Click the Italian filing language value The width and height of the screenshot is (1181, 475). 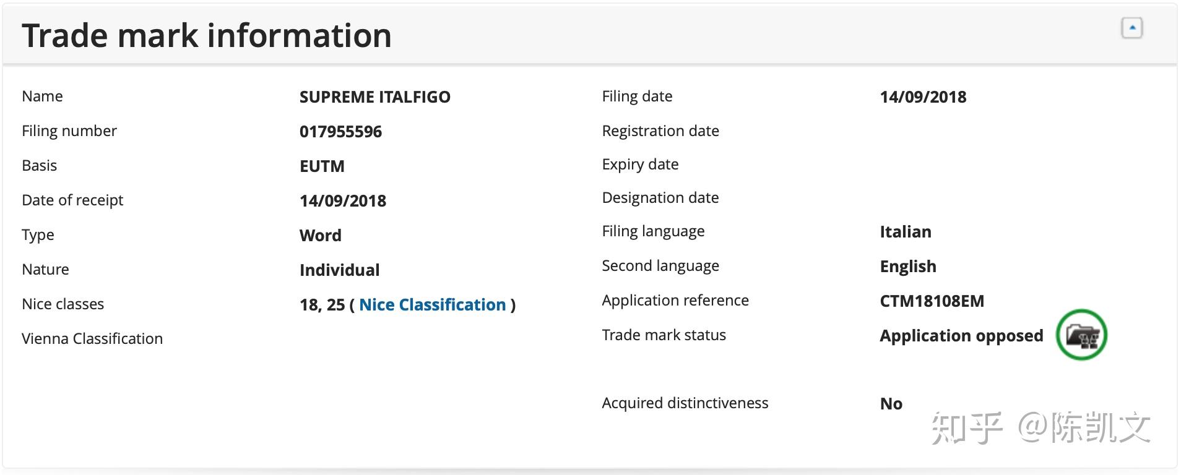click(905, 231)
